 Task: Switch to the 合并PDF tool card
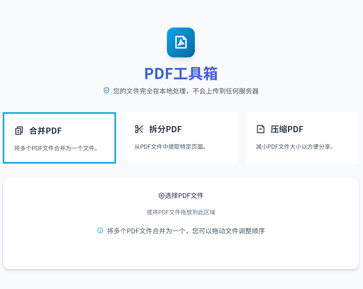tap(59, 137)
